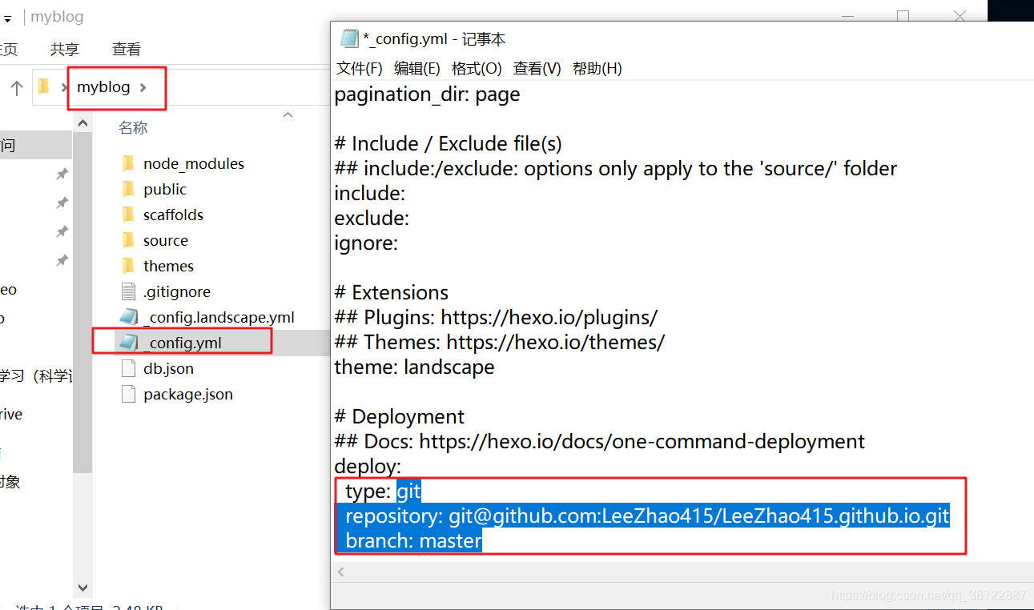
Task: Sort files by the 名称 column header
Action: click(x=133, y=127)
